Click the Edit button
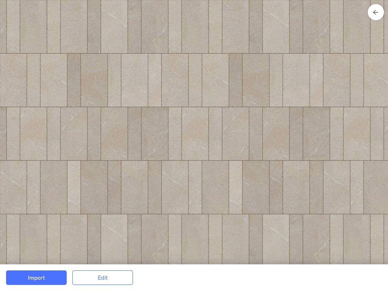The height and width of the screenshot is (291, 388). [103, 278]
